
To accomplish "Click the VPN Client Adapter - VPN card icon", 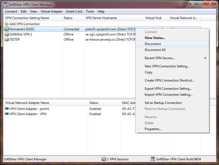I will point(7,114).
